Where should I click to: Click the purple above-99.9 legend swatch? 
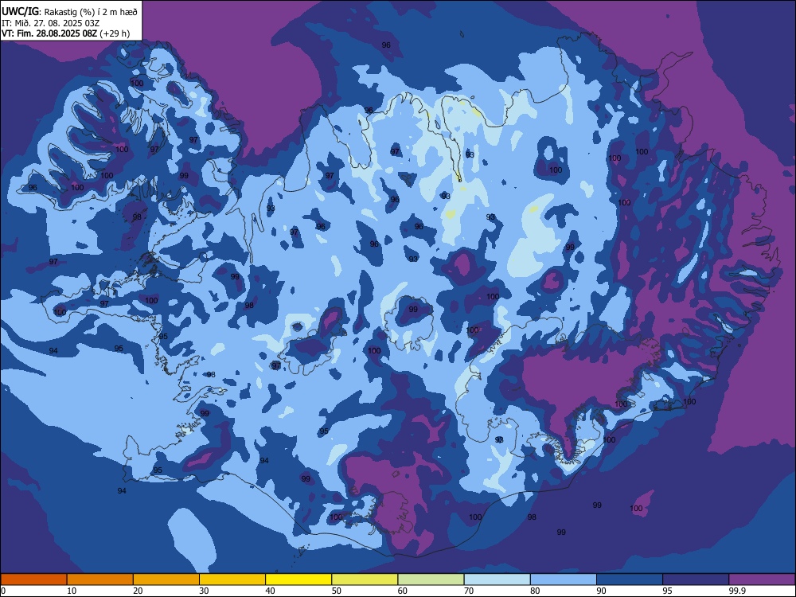click(x=762, y=579)
